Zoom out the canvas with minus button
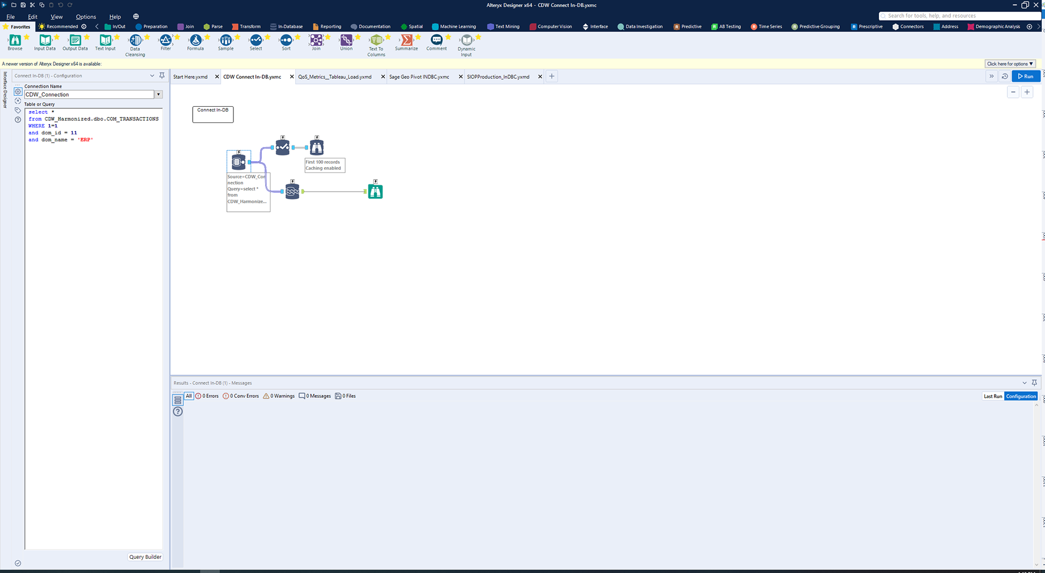The image size is (1045, 573). coord(1013,92)
